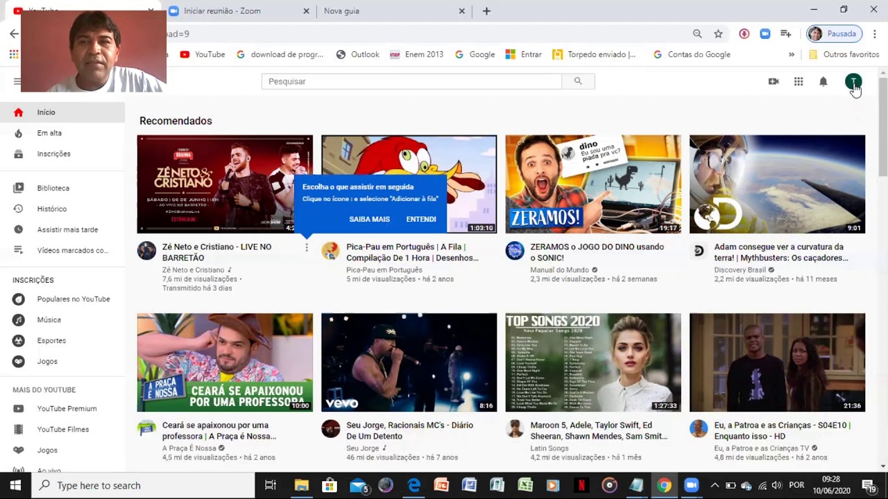
Task: Click the Pesquisar search field
Action: click(x=411, y=81)
